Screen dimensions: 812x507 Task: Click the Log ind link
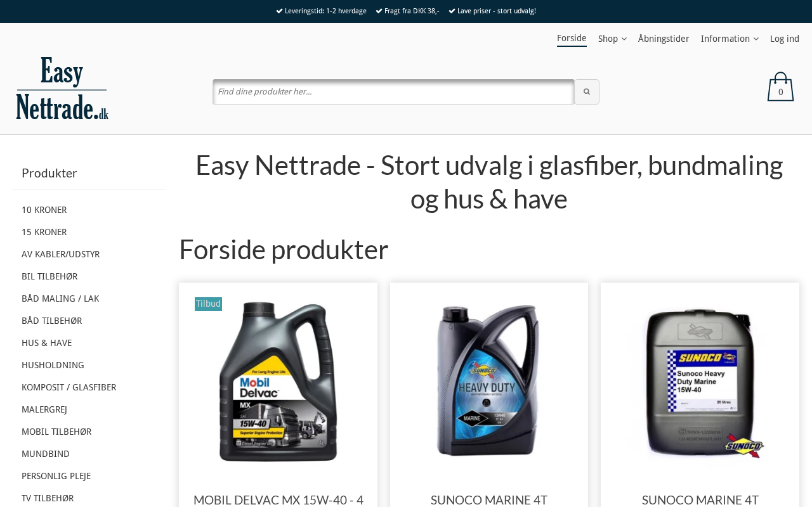tap(785, 39)
